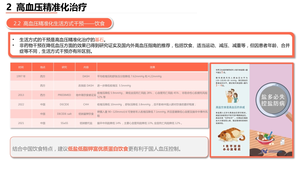Click the red bowl of food illustration
This screenshot has height=171, width=303.
tap(265, 138)
